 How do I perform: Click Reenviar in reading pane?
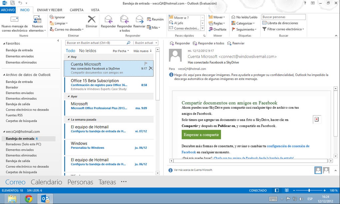(236, 43)
